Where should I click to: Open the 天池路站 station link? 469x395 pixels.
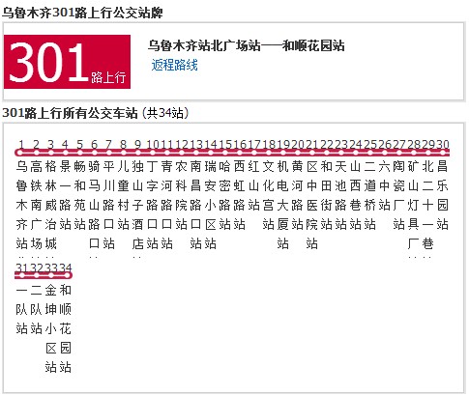340,195
